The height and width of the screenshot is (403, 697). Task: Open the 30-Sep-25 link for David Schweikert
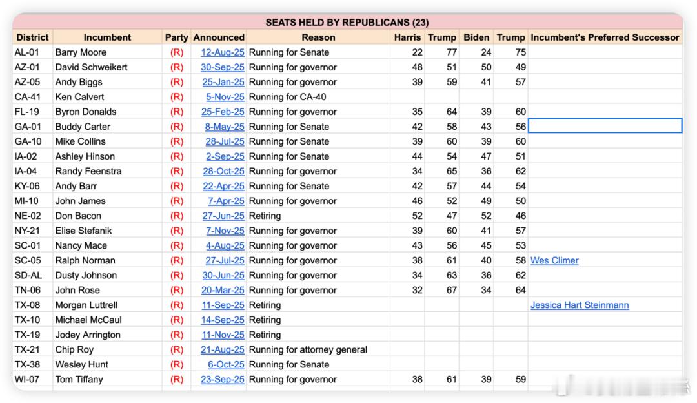click(222, 67)
